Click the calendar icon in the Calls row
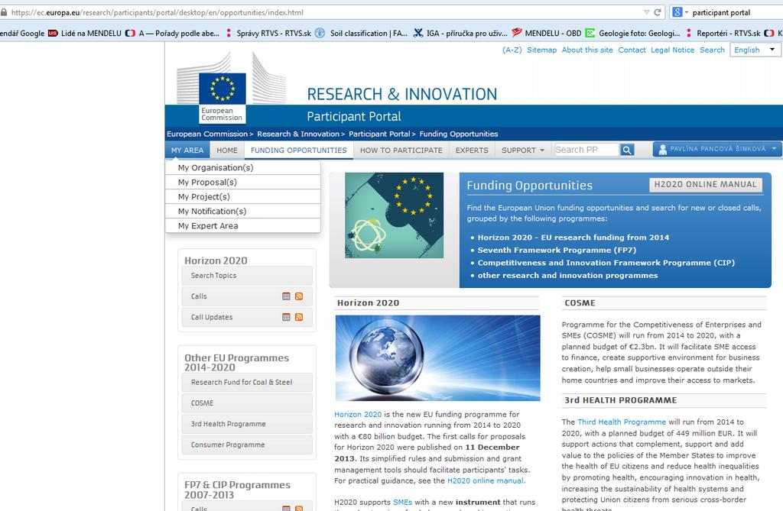Viewport: 783px width, 511px height. coord(286,296)
